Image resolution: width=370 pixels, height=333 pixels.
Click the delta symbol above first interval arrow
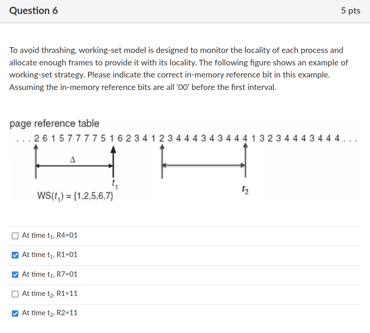[x=73, y=160]
